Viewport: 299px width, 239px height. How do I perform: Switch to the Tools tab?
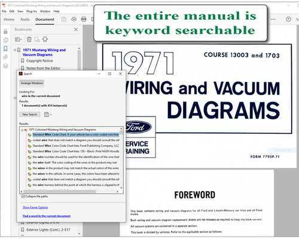[x=25, y=19]
